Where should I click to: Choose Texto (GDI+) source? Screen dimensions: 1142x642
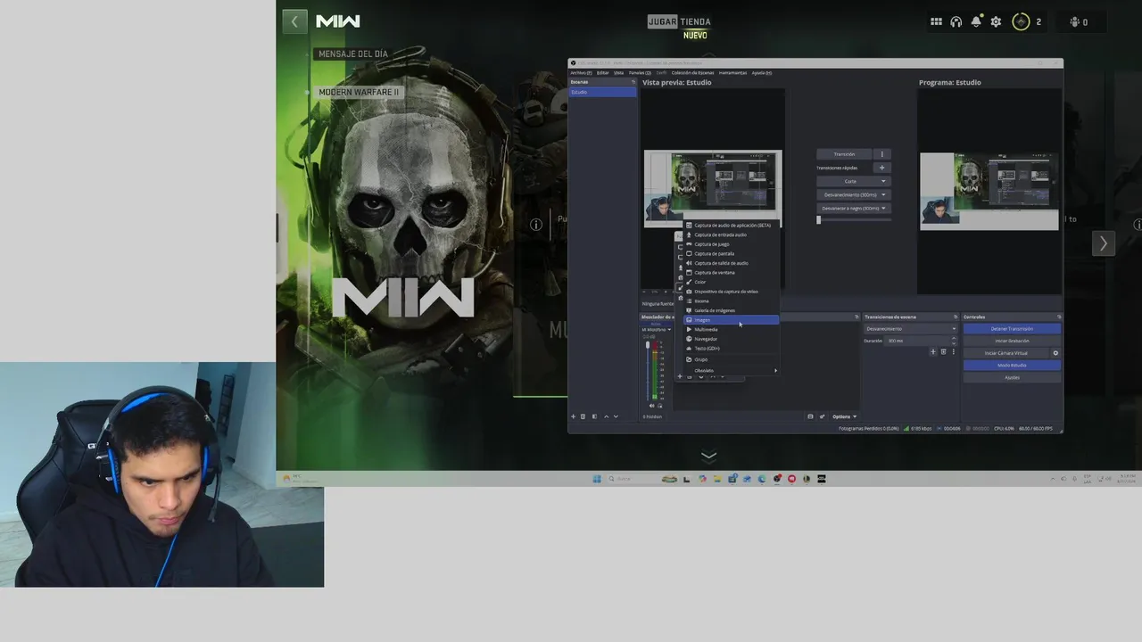click(732, 349)
